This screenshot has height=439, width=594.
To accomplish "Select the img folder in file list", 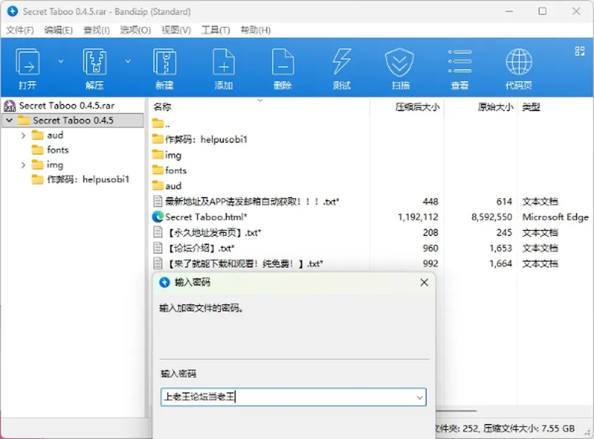I will (166, 155).
